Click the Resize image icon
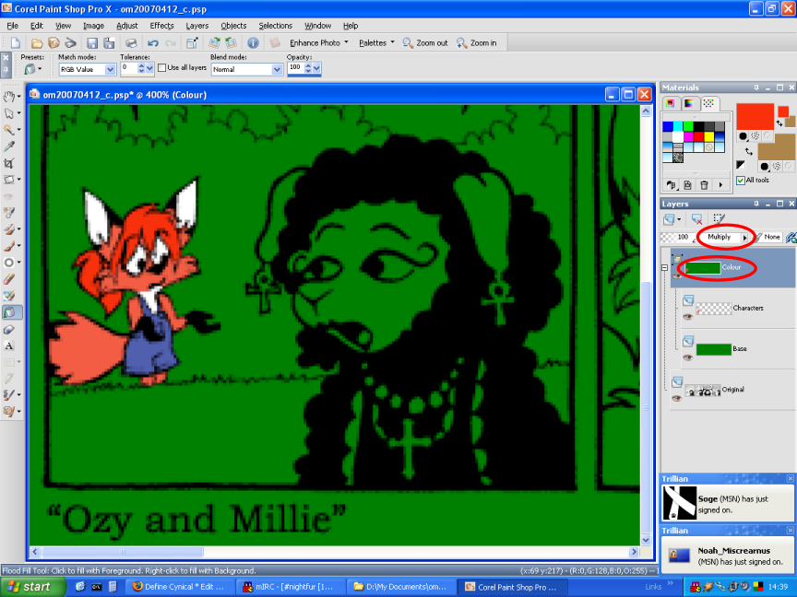The width and height of the screenshot is (797, 597). [192, 43]
